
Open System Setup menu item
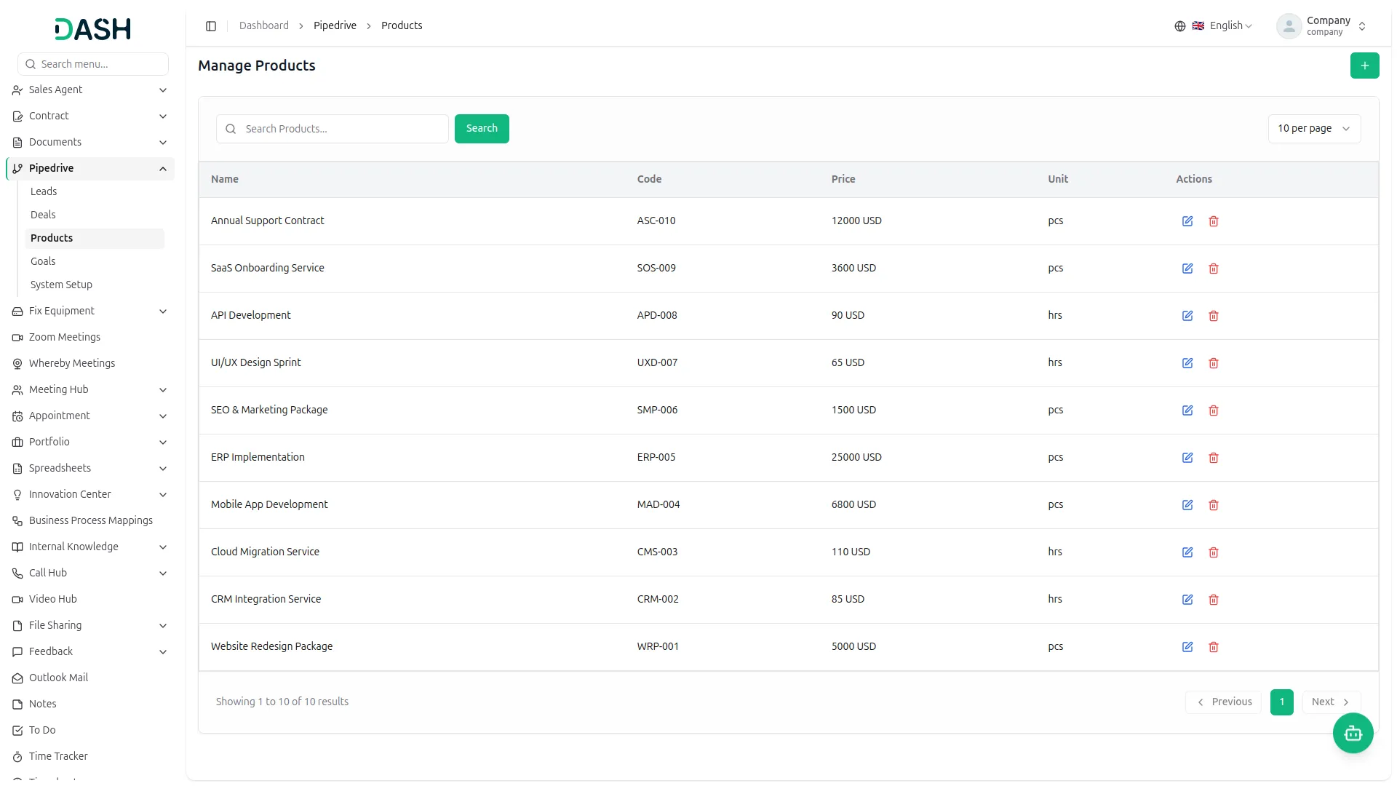click(x=61, y=285)
